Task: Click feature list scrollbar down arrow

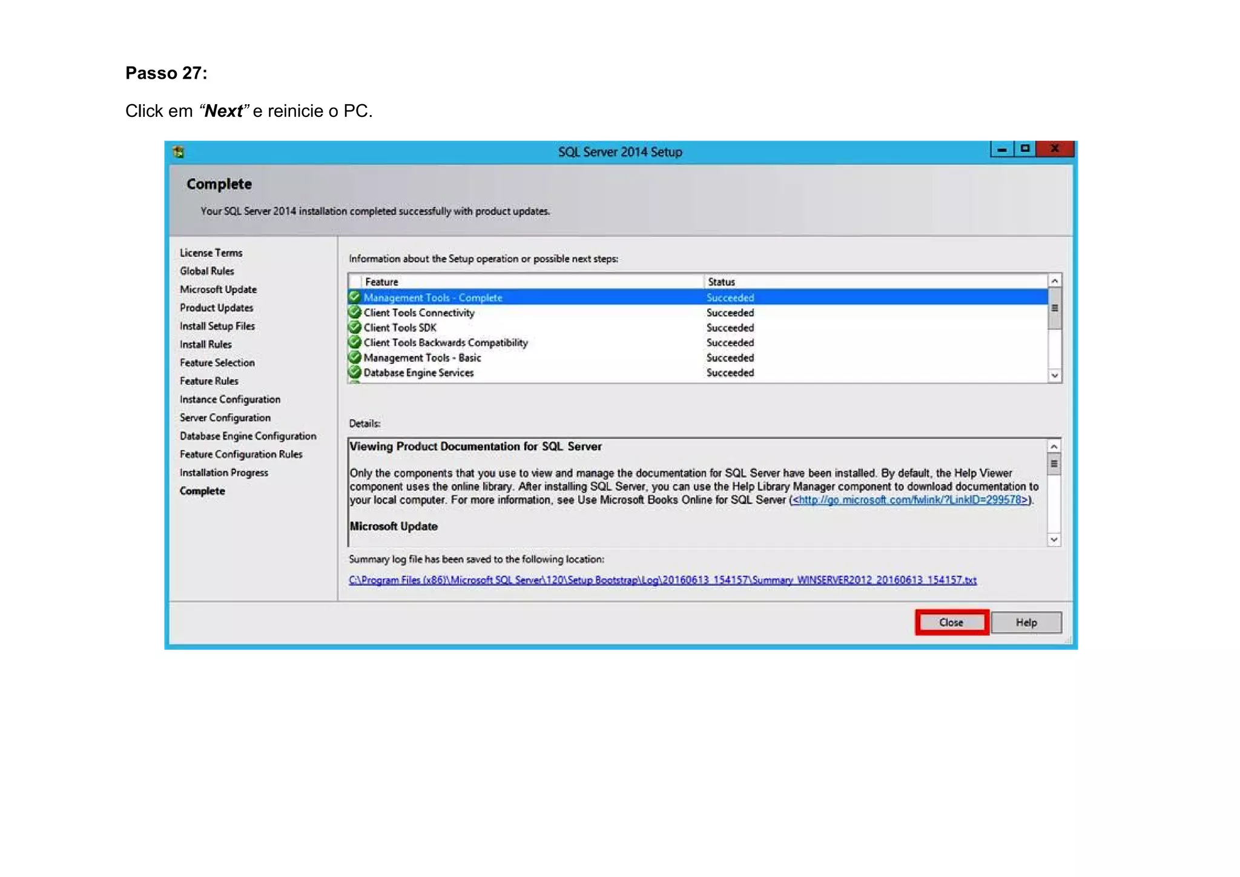Action: 1055,376
